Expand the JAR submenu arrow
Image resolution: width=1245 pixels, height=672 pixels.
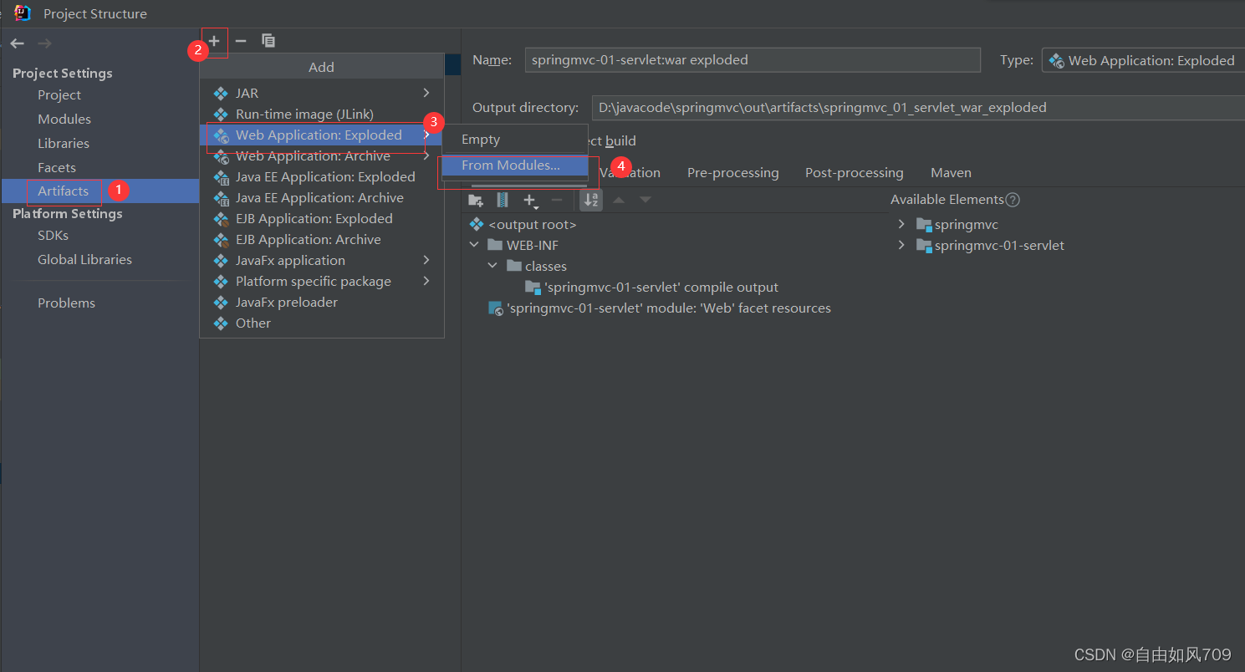[426, 93]
